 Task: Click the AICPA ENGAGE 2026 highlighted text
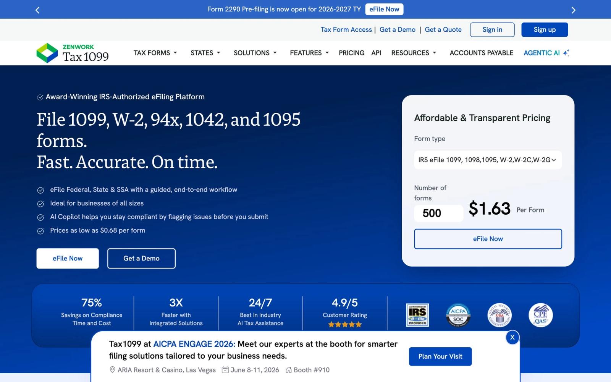194,344
